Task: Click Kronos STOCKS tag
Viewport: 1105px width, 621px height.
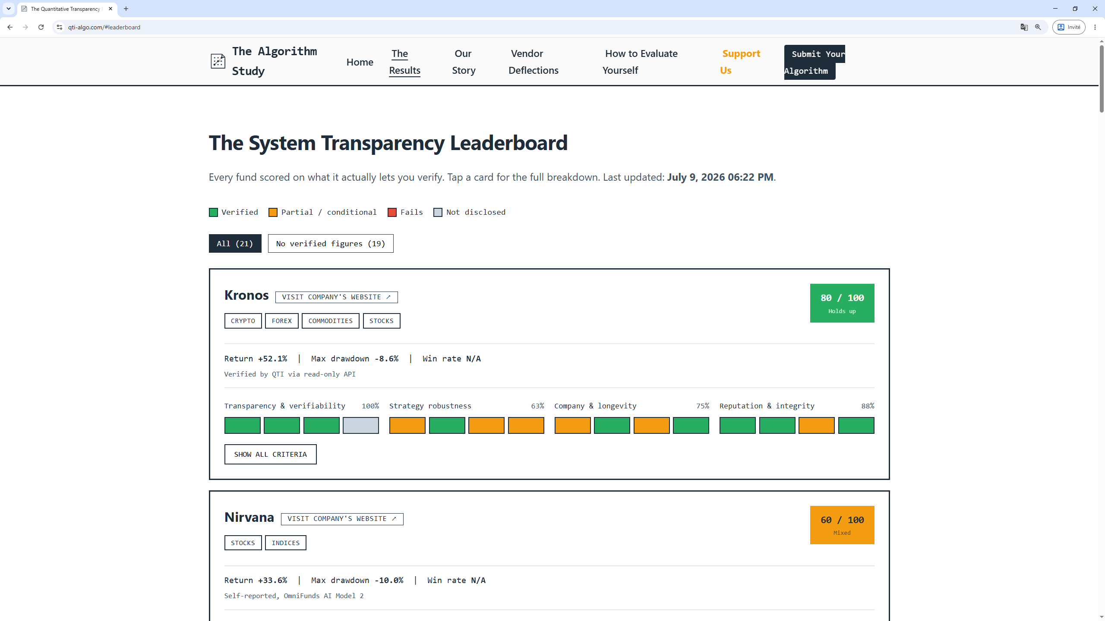Action: coord(382,321)
